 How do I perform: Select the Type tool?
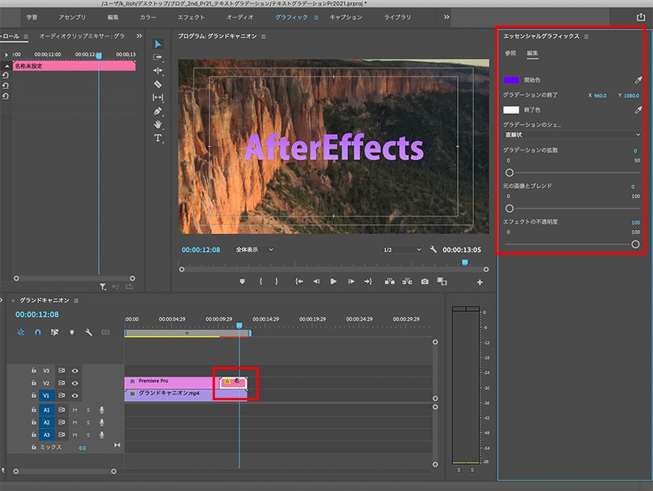coord(158,138)
